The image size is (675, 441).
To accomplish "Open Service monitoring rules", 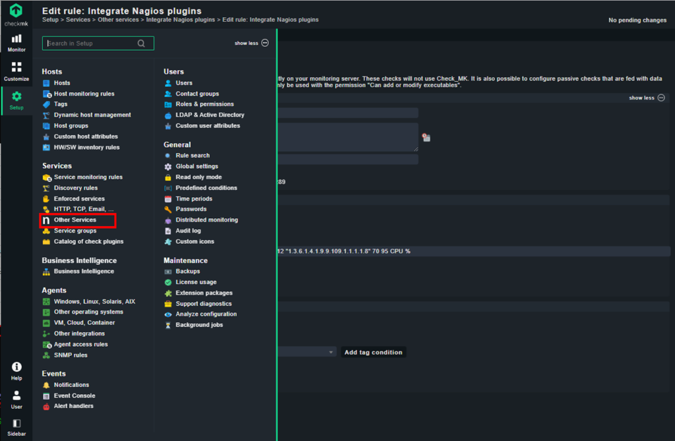I will tap(88, 177).
